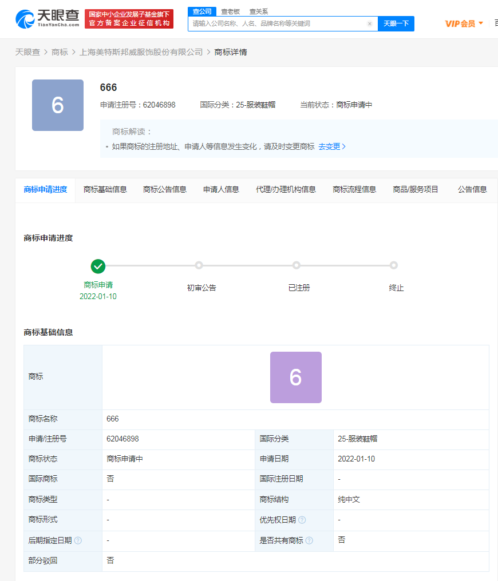
Task: Clear the search box using the X icon
Action: pos(370,25)
